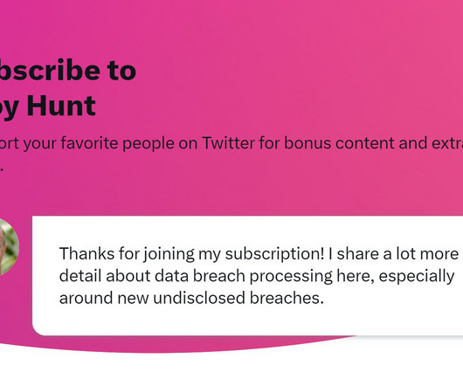Click the 'Hunt' name in heading
Viewport: 463px width, 386px height.
[x=61, y=106]
